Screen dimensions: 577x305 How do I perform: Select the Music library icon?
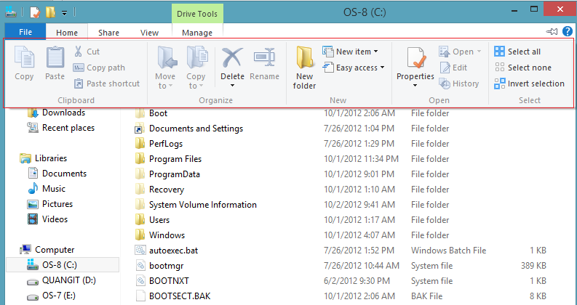coord(33,189)
